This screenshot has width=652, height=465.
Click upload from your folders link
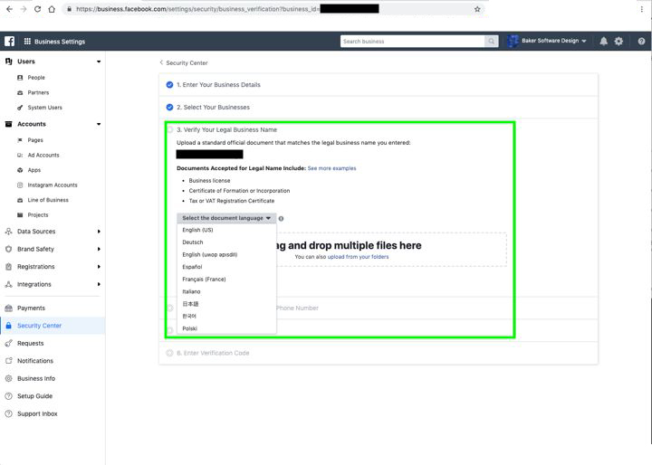pos(358,257)
